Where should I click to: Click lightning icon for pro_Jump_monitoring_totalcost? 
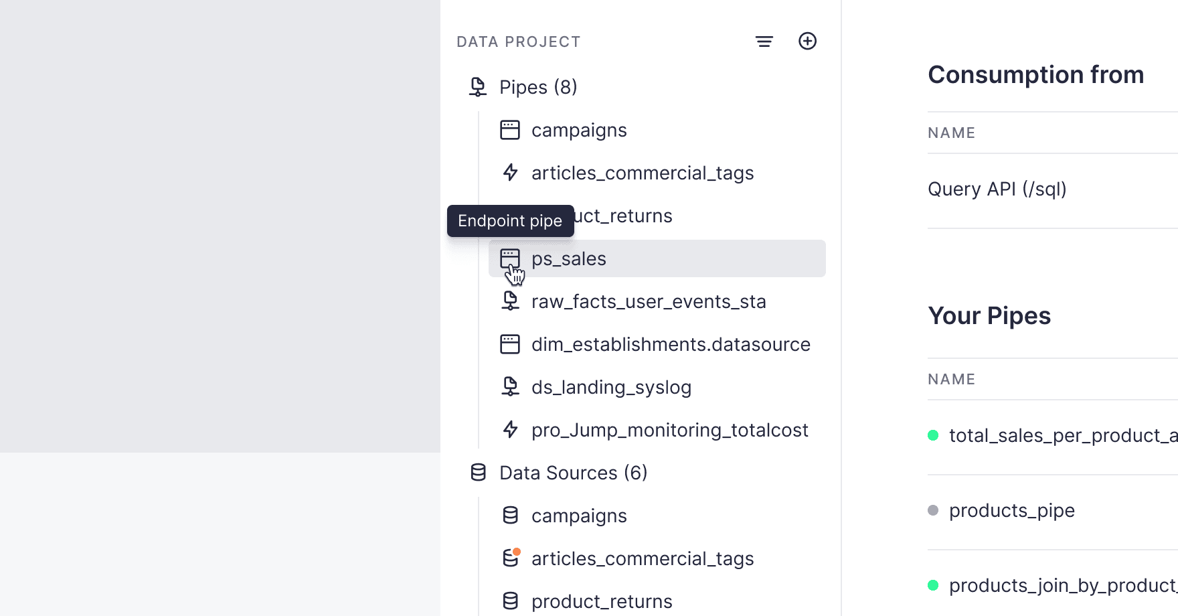click(510, 430)
